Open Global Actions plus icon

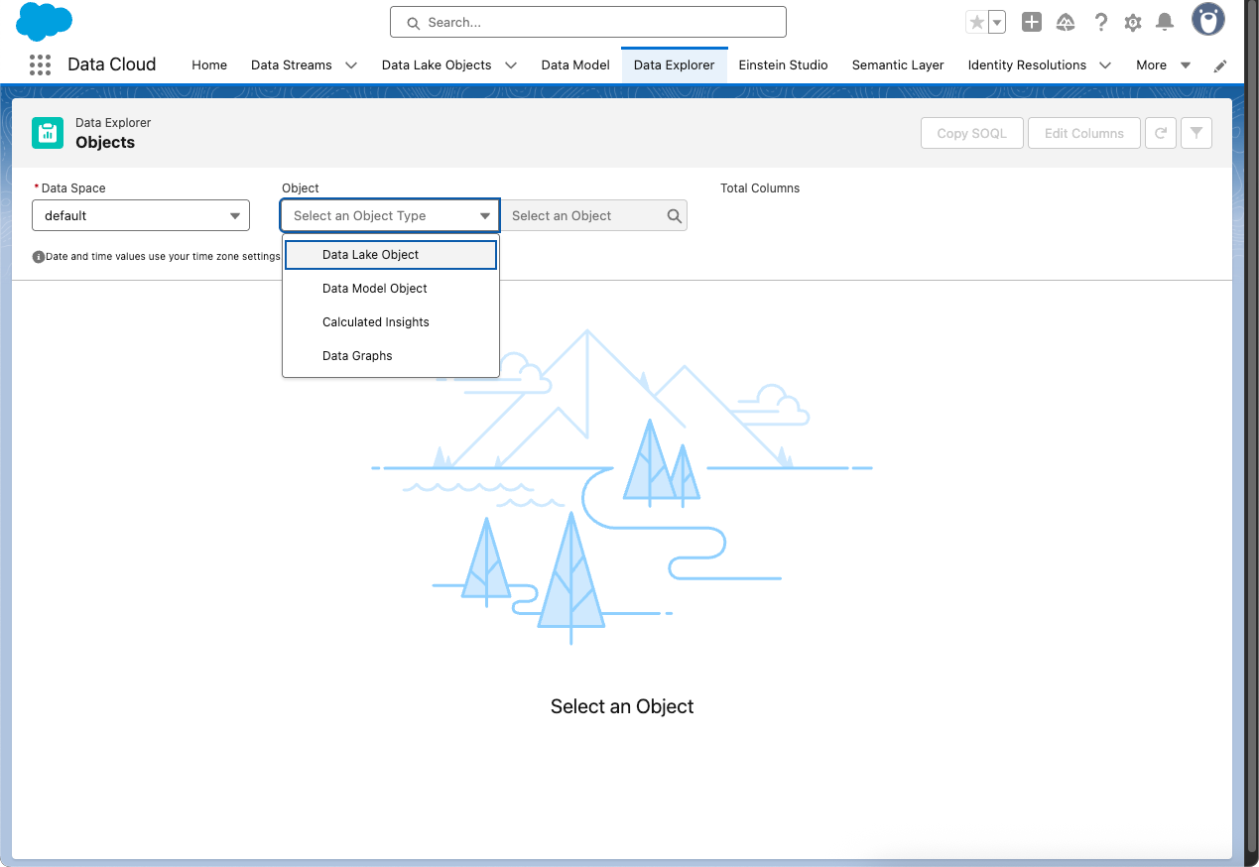click(x=1032, y=22)
